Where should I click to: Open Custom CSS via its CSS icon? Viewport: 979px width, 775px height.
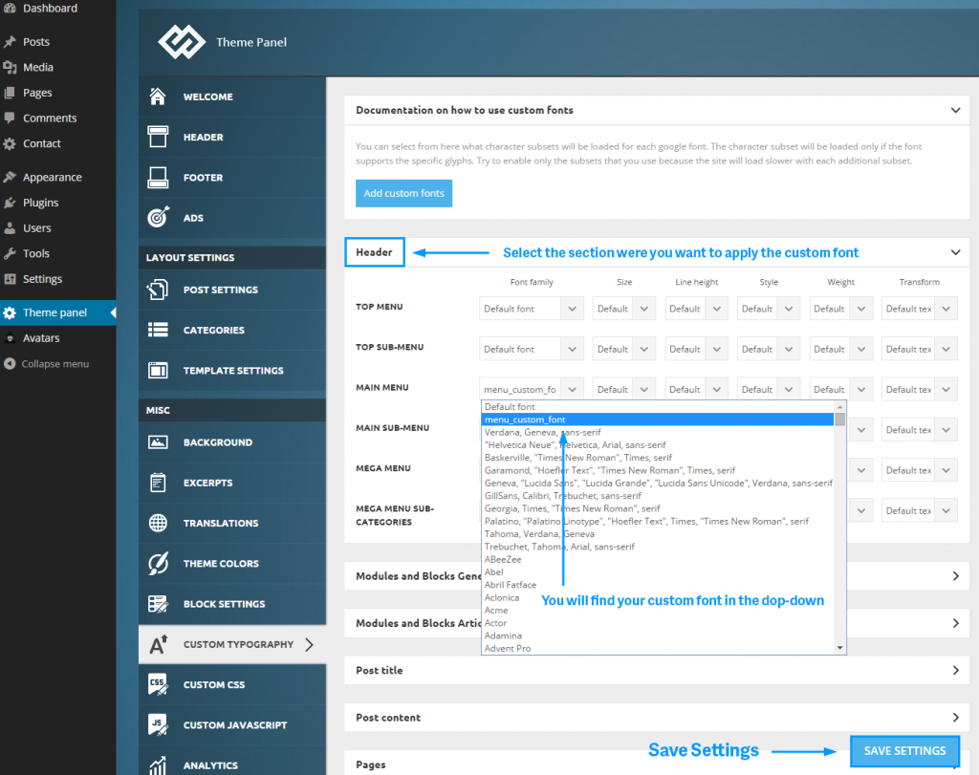(x=159, y=683)
